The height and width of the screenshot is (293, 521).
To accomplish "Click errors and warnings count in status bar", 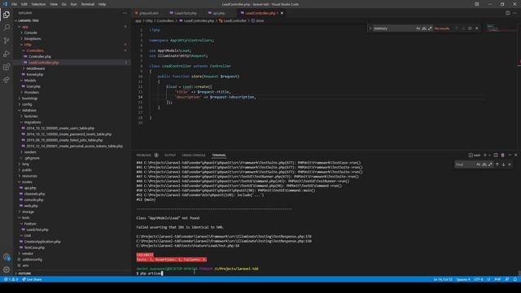I will 11,279.
